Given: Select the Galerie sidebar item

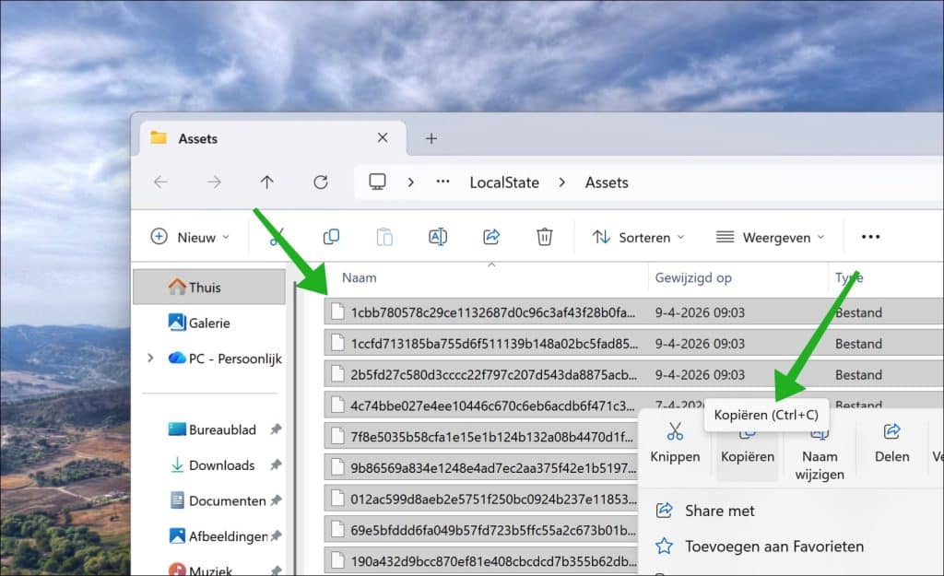Looking at the screenshot, I should 209,323.
